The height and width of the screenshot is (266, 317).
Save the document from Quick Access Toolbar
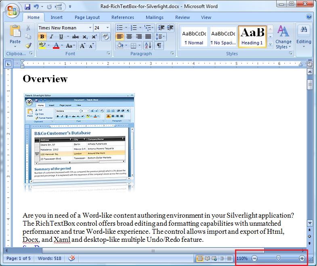tap(27, 7)
